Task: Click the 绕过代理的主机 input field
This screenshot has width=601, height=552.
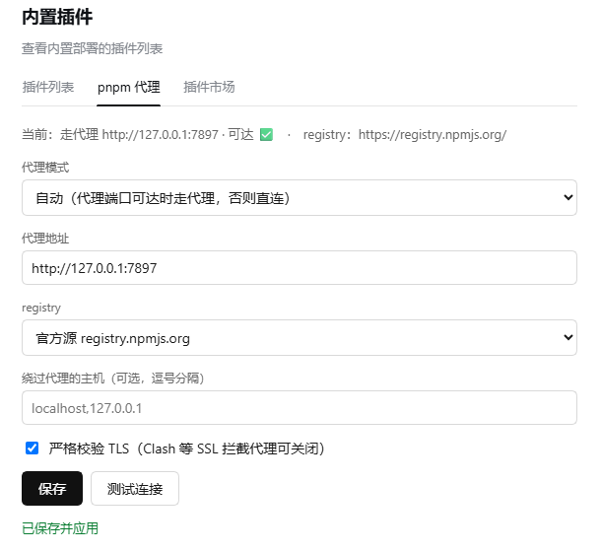Action: coord(300,408)
